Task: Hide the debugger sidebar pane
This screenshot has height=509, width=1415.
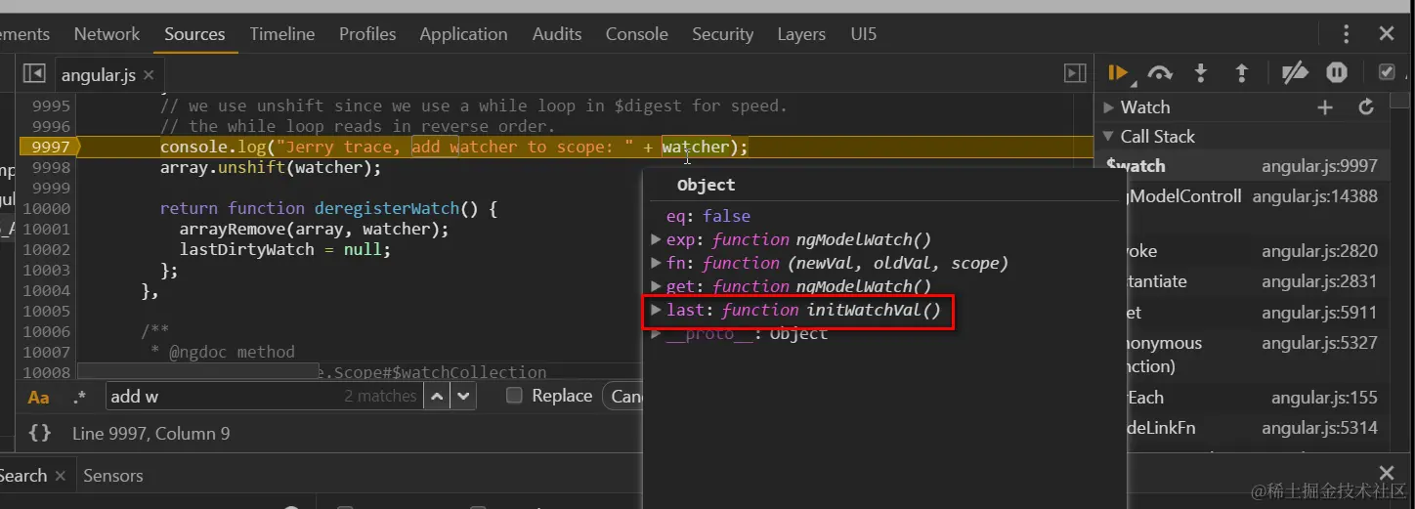Action: coord(1075,74)
